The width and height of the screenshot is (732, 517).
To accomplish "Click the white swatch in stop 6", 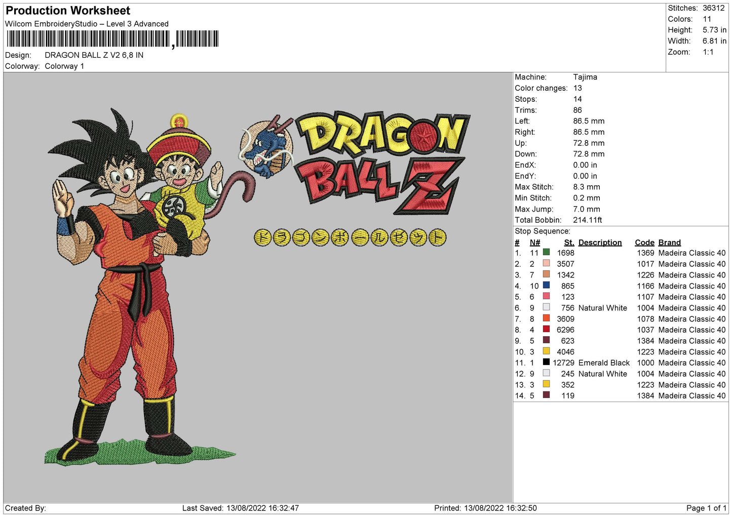I will 546,307.
